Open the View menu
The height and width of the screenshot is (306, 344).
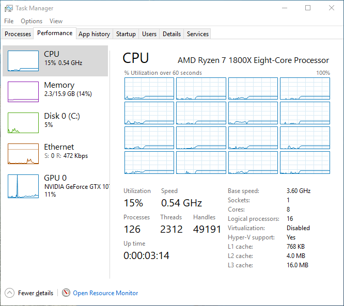coord(56,21)
